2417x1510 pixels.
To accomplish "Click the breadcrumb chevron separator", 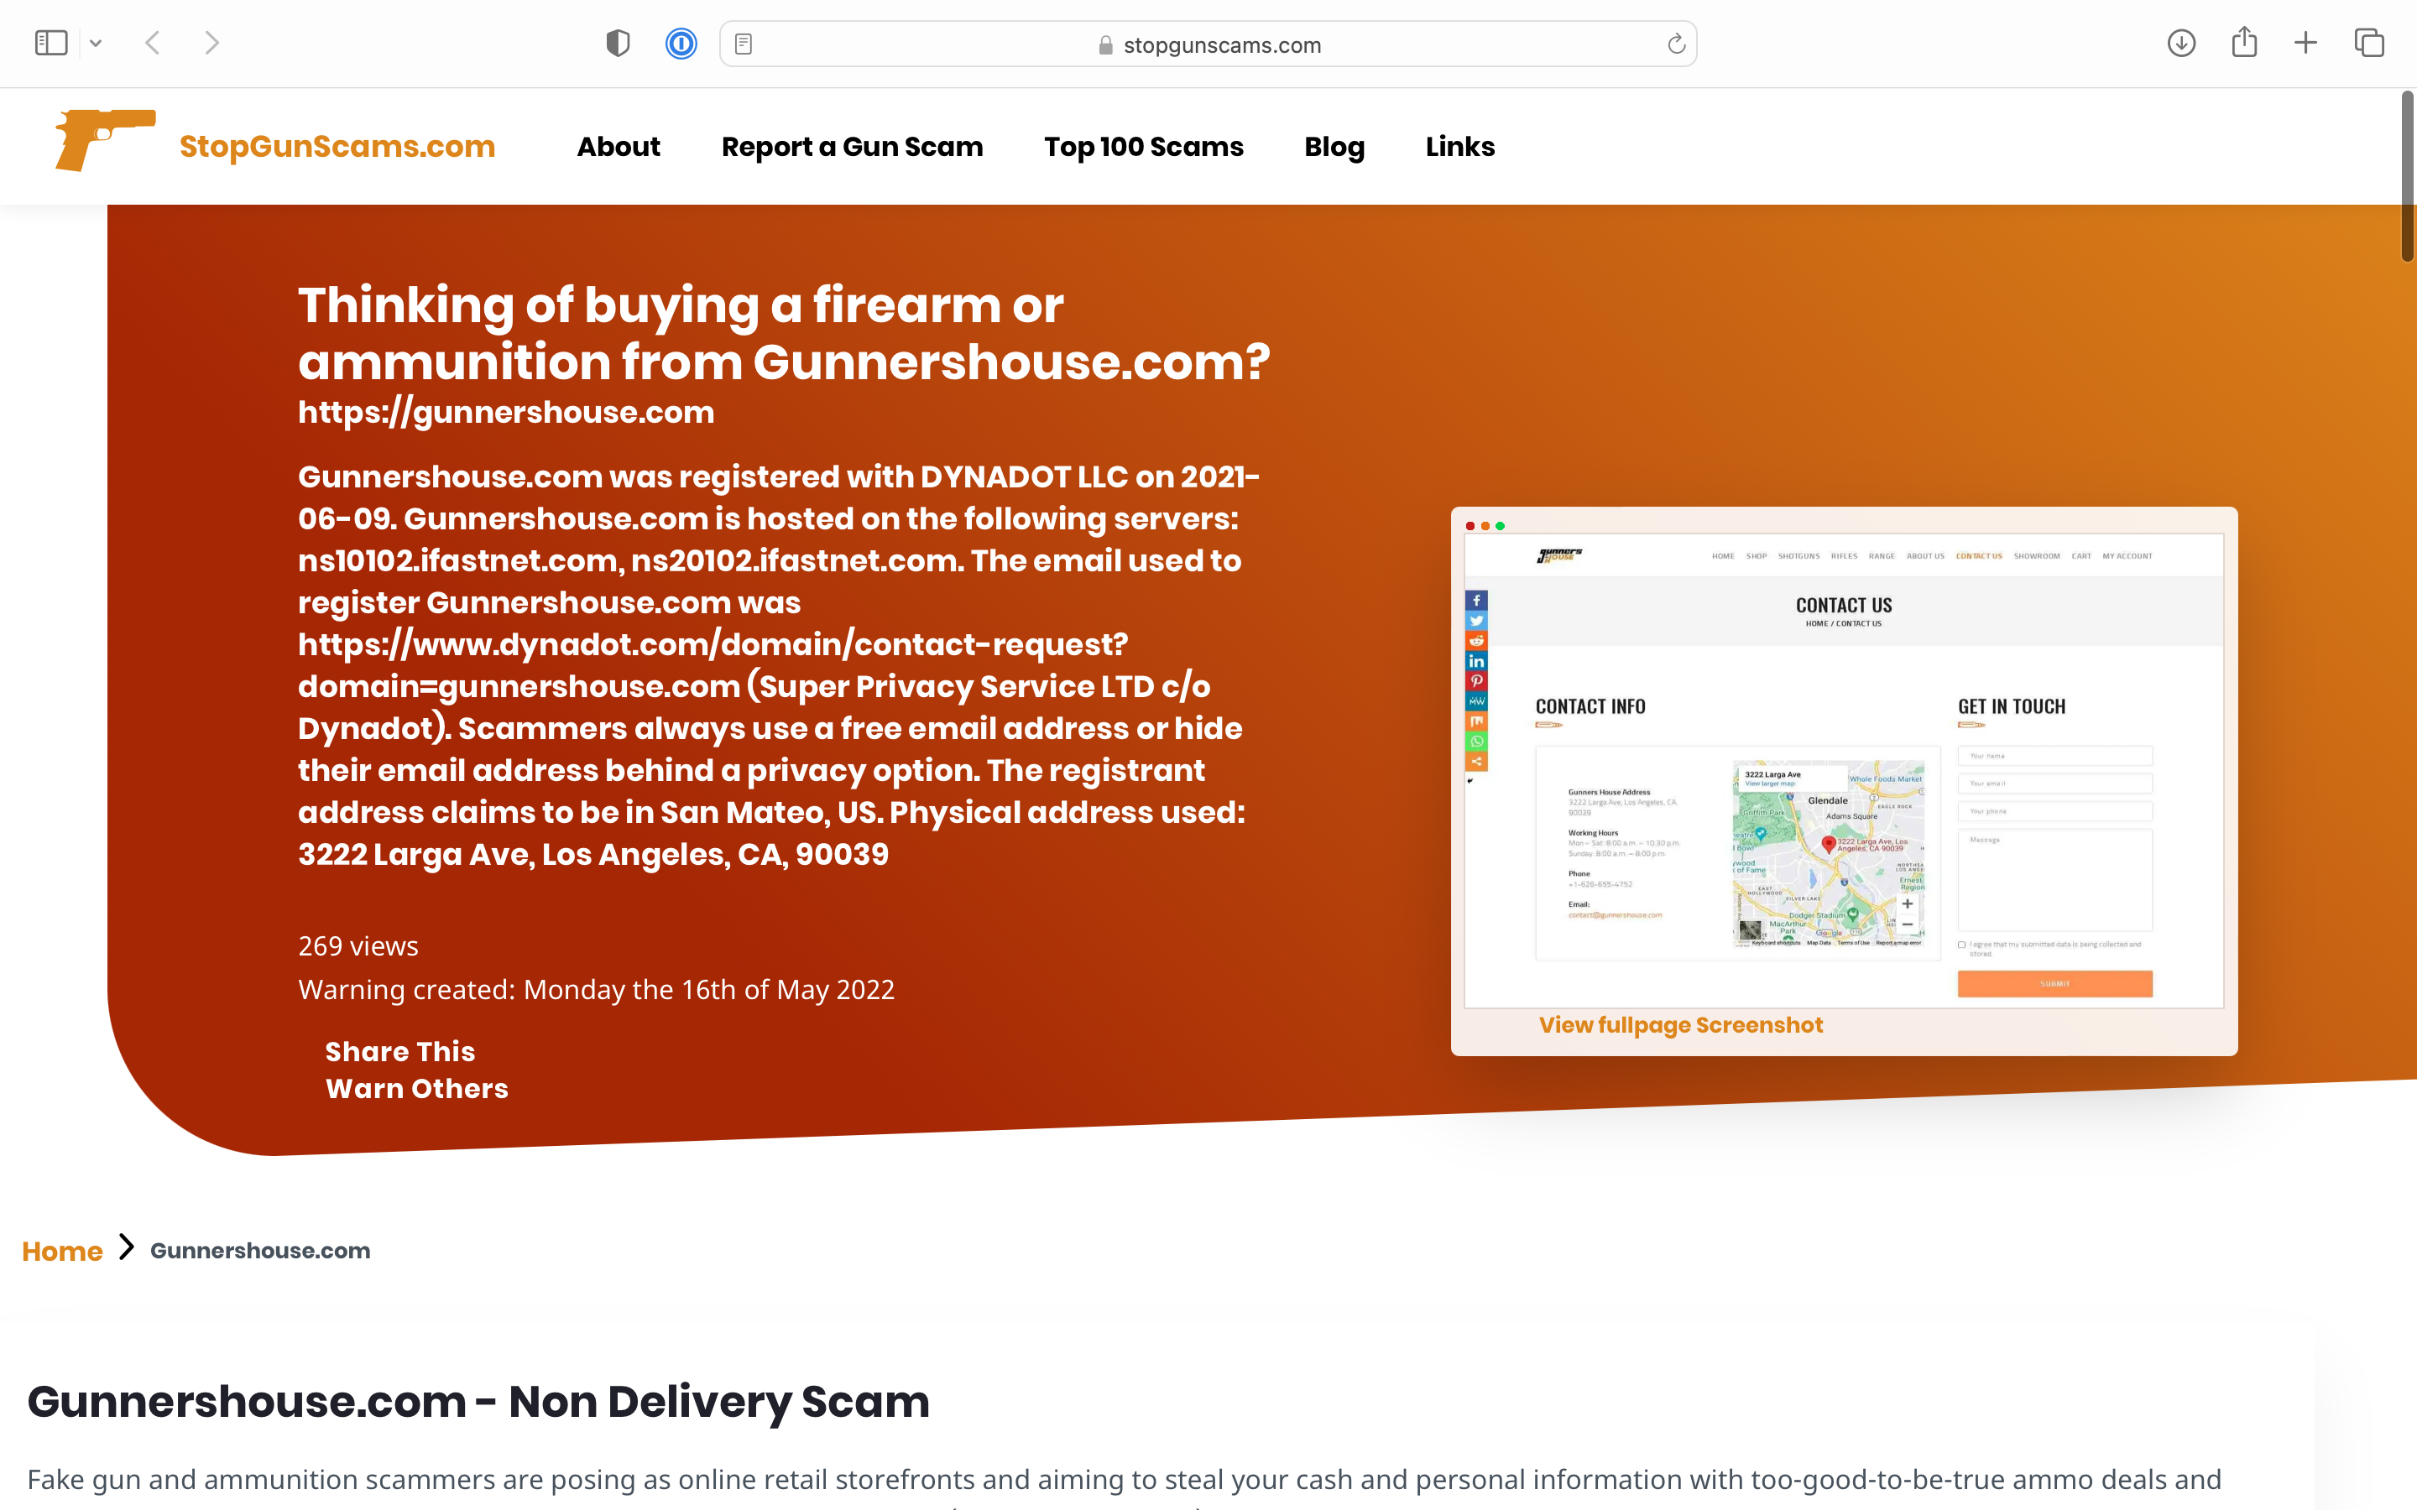I will (126, 1247).
